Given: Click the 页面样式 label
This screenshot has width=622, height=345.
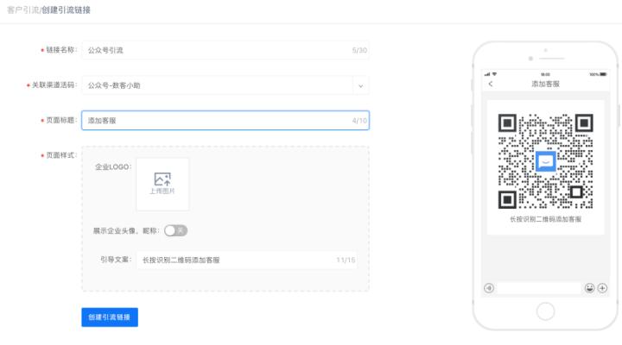Looking at the screenshot, I should pos(60,155).
